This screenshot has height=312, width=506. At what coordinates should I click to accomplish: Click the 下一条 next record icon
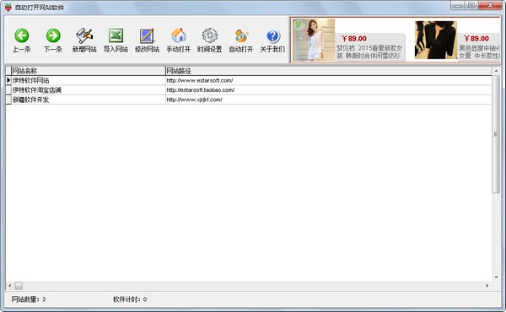53,35
